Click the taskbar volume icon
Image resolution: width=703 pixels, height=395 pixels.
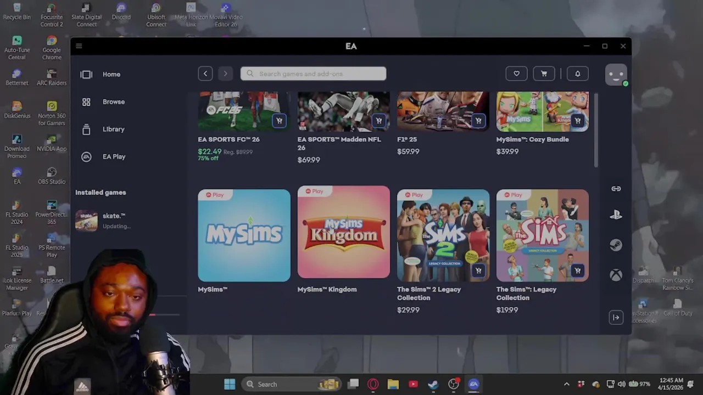[621, 384]
